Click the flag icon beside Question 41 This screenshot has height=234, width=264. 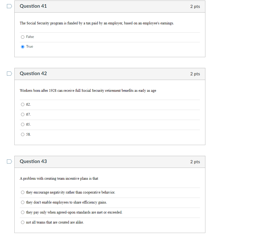pos(9,6)
